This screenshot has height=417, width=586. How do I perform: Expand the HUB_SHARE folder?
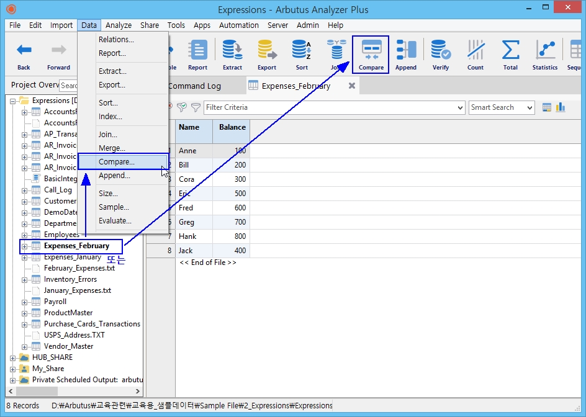point(12,358)
